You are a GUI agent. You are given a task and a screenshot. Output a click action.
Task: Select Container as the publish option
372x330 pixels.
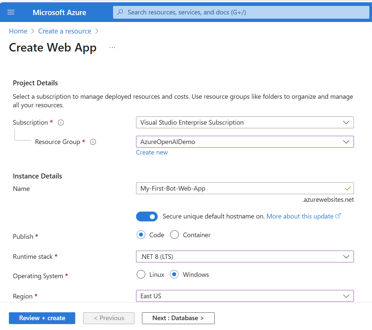click(174, 235)
